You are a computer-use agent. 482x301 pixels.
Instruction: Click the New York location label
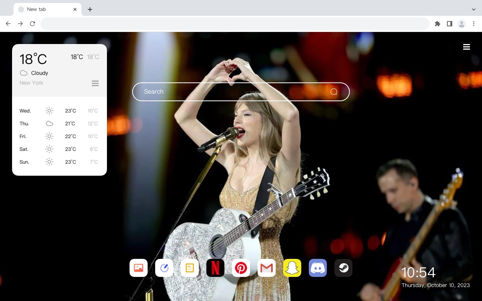coord(31,83)
